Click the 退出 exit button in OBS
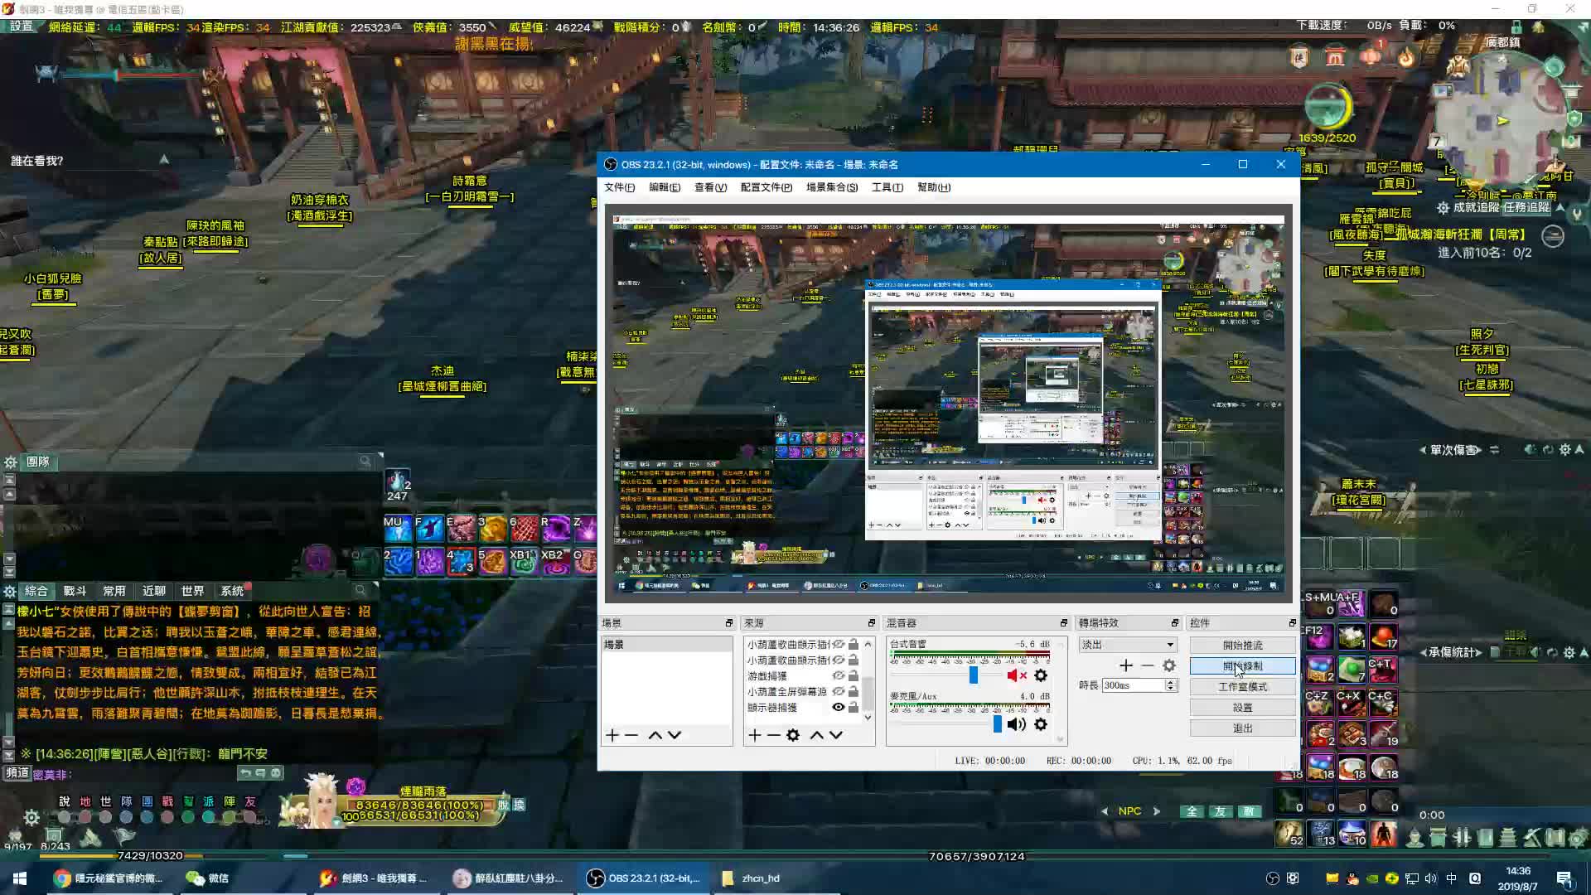This screenshot has width=1591, height=895. point(1243,728)
